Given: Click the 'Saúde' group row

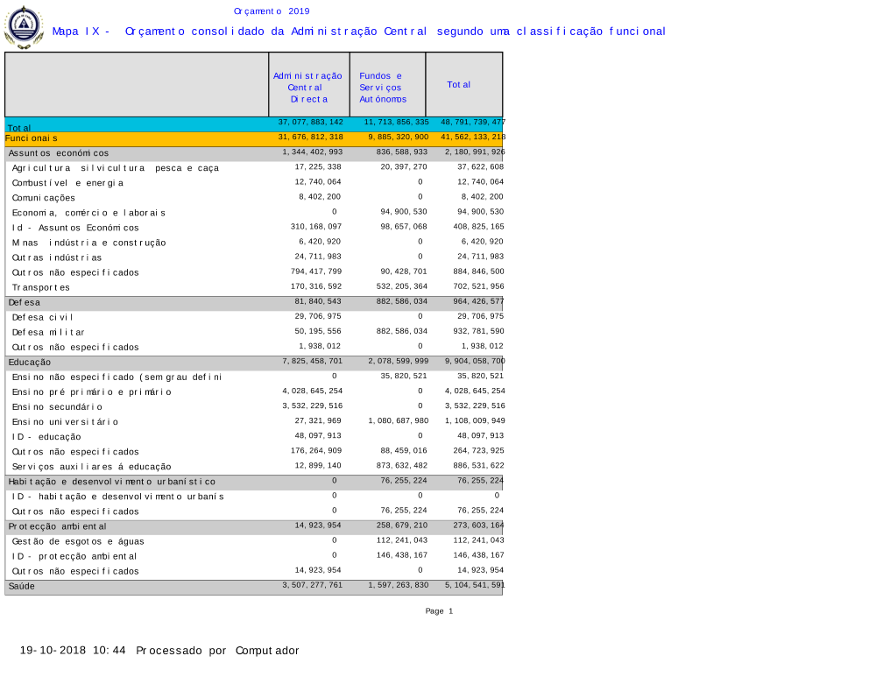Looking at the screenshot, I should tap(22, 586).
